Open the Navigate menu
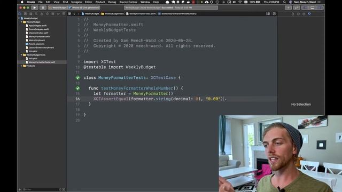The width and height of the screenshot is (342, 192). (76, 2)
